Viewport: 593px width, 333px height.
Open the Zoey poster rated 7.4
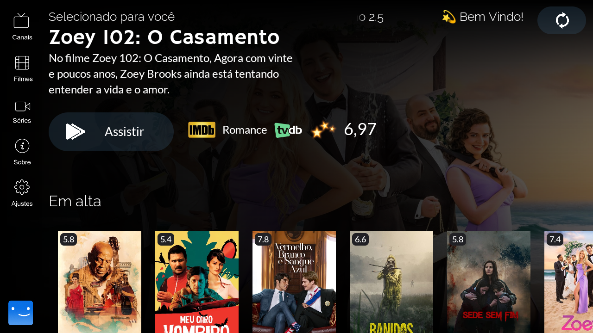(x=568, y=282)
